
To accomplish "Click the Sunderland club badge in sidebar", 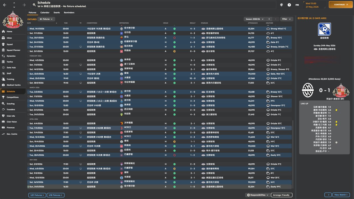I will point(13,19).
